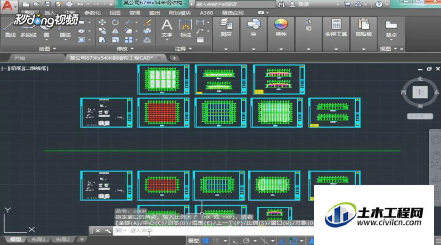
Task: Click the Sign In (登录) button
Action: tap(300, 4)
